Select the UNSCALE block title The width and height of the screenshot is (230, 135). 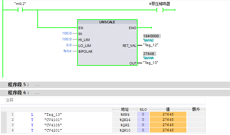click(107, 22)
